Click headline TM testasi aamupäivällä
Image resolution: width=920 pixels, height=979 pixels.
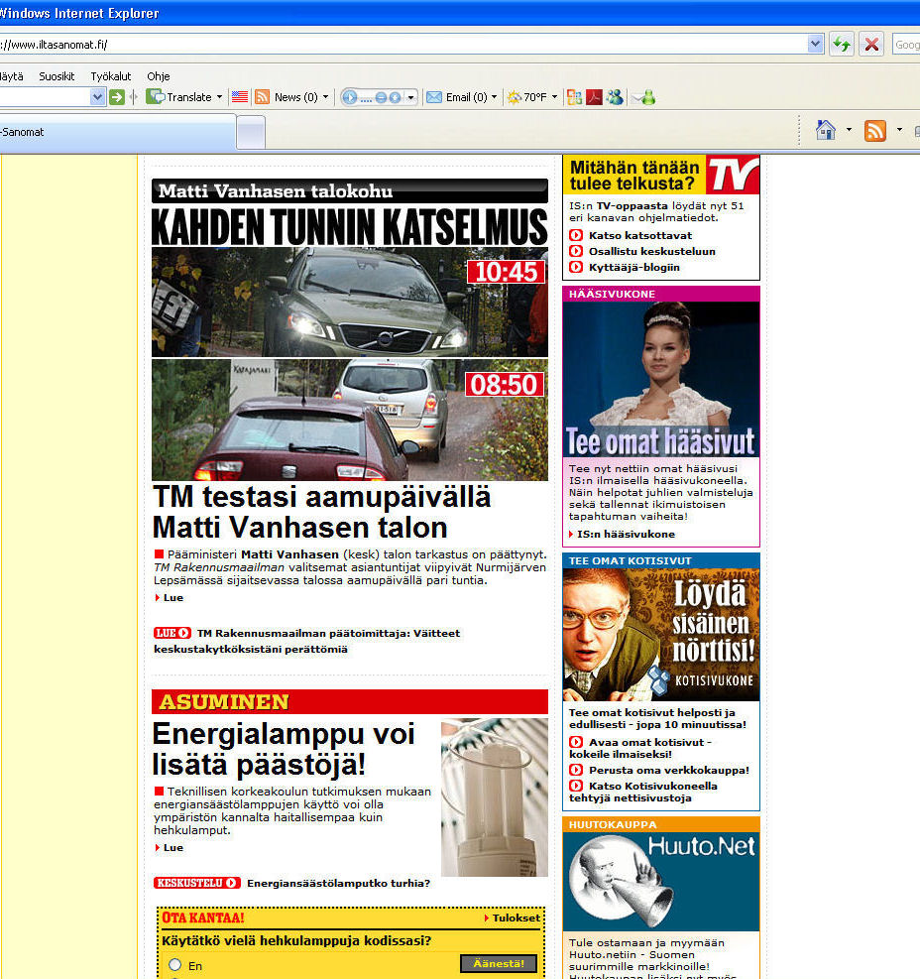321,512
